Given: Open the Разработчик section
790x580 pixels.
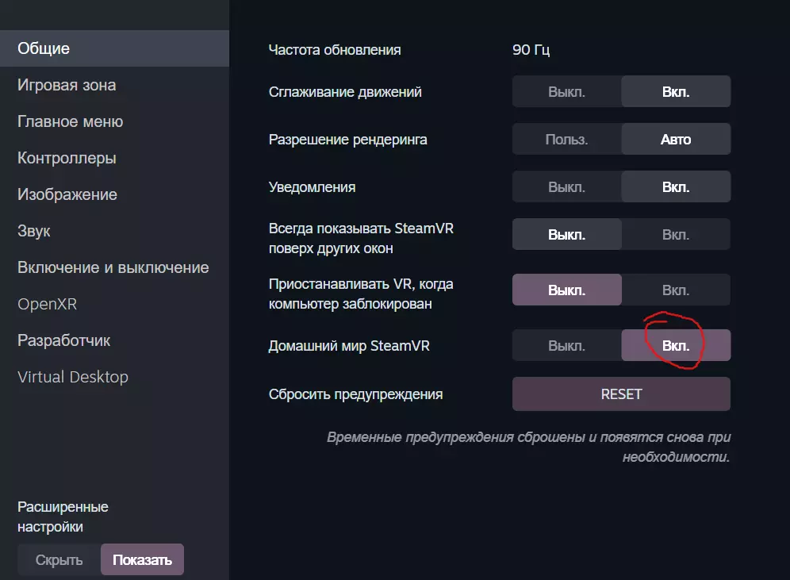Looking at the screenshot, I should tap(63, 340).
